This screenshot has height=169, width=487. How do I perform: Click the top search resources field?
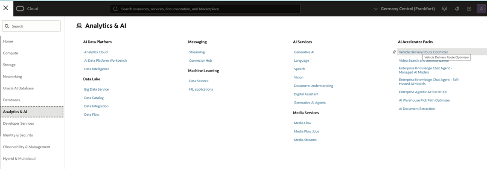[205, 9]
